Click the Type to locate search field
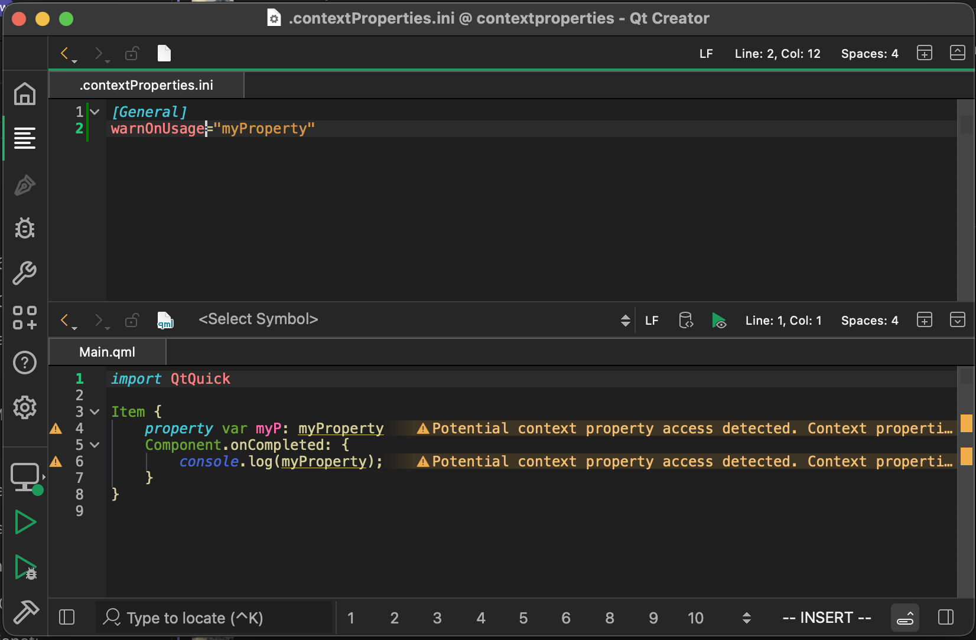 tap(213, 618)
